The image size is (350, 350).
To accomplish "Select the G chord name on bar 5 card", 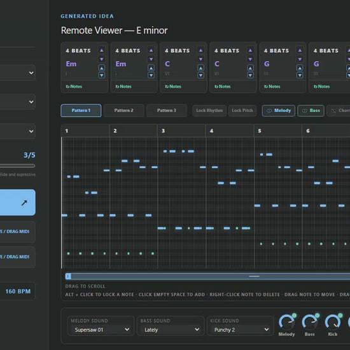I will point(267,64).
